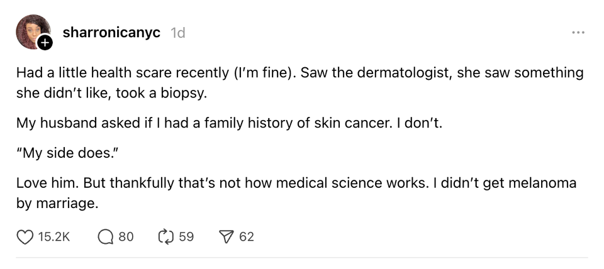Image resolution: width=604 pixels, height=269 pixels.
Task: Open sharronicanyc's profile picture
Action: [32, 31]
